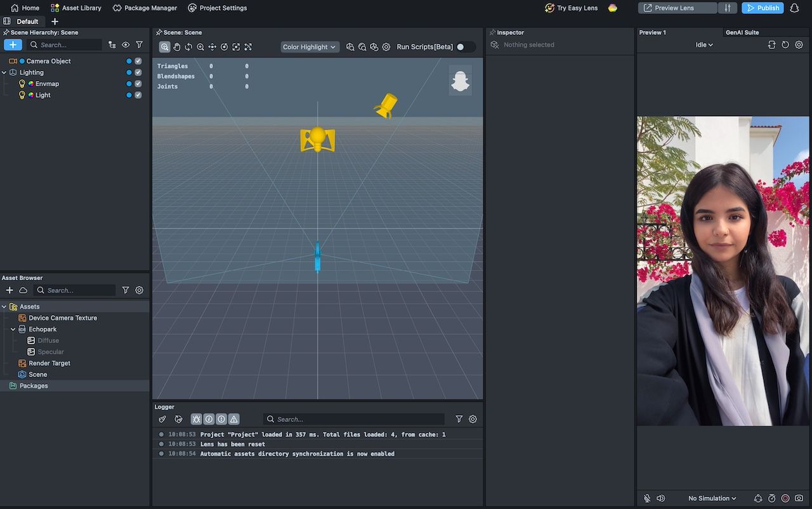Click the record button in Preview footer
Screen dimensions: 812x509
[785, 498]
